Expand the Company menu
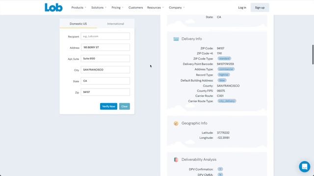The width and height of the screenshot is (314, 176). (x=177, y=8)
